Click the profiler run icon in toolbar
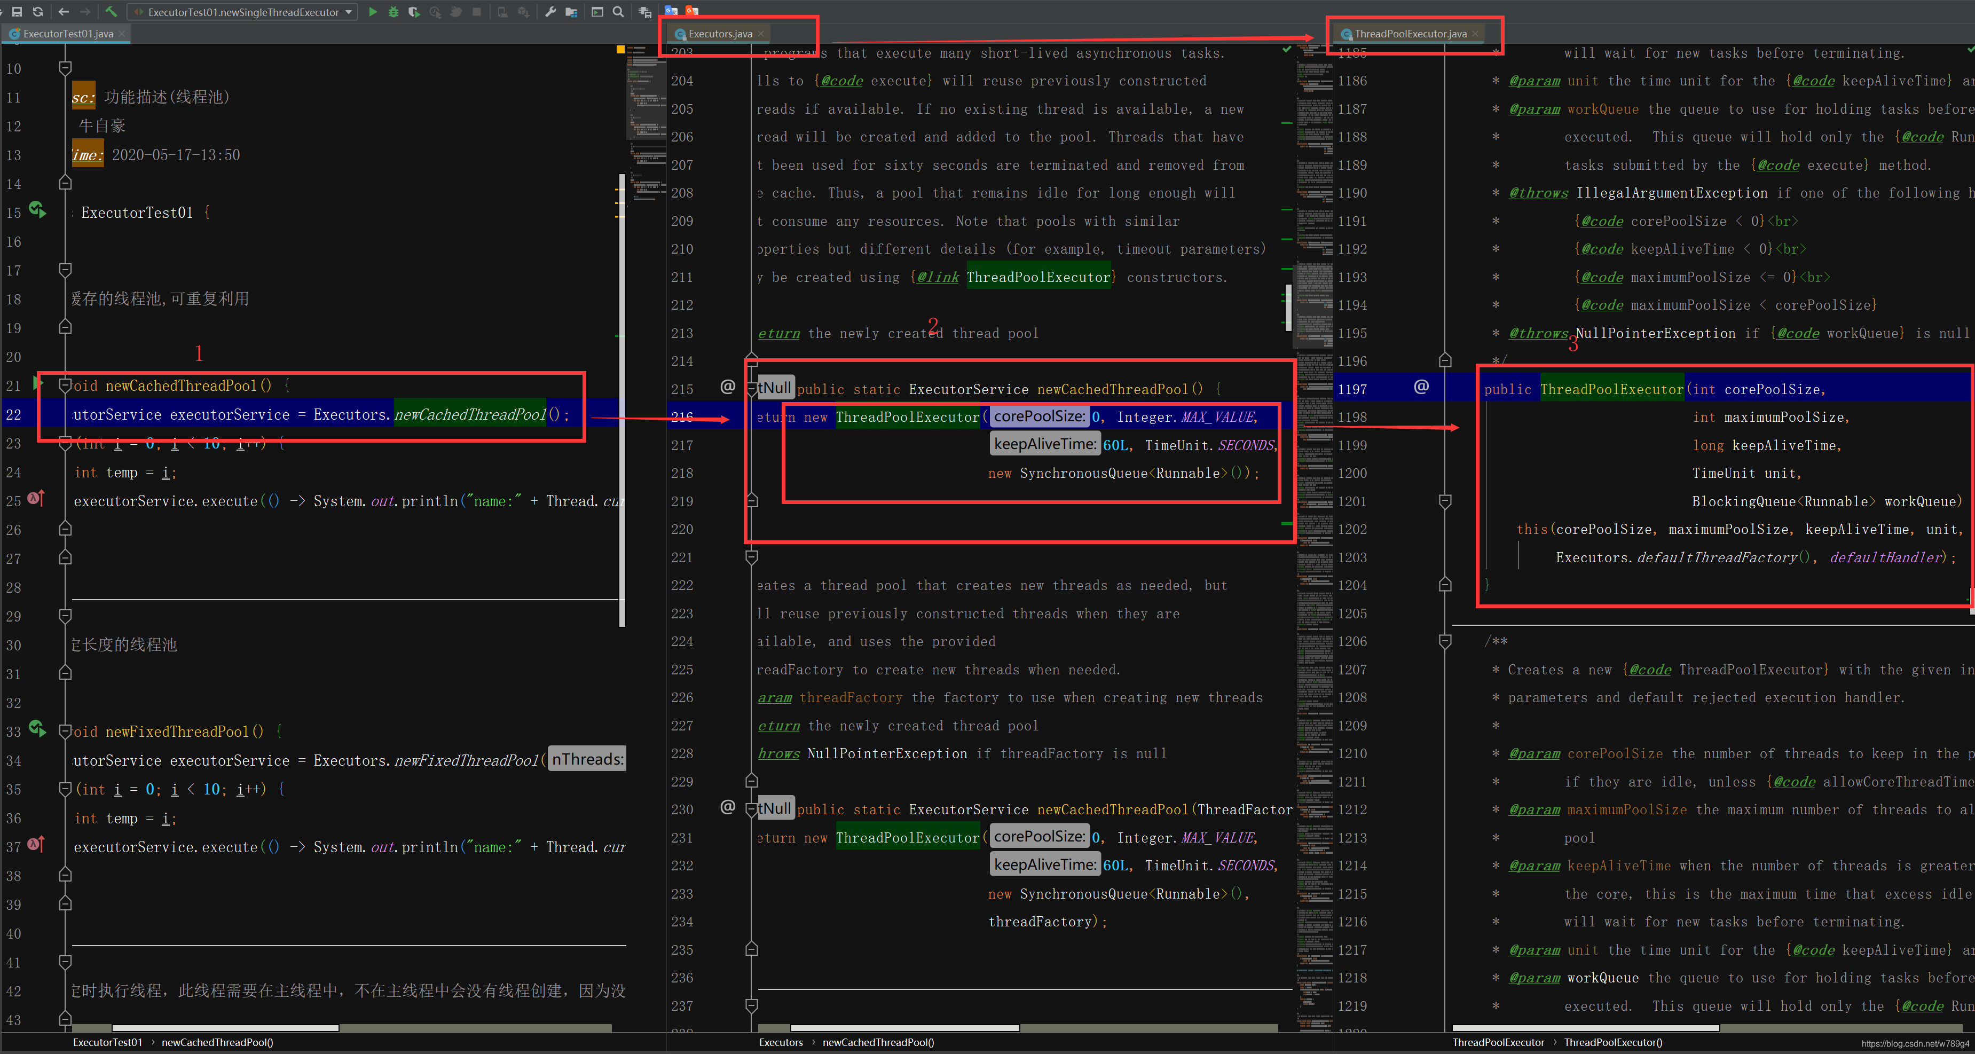Image resolution: width=1975 pixels, height=1054 pixels. [x=435, y=12]
